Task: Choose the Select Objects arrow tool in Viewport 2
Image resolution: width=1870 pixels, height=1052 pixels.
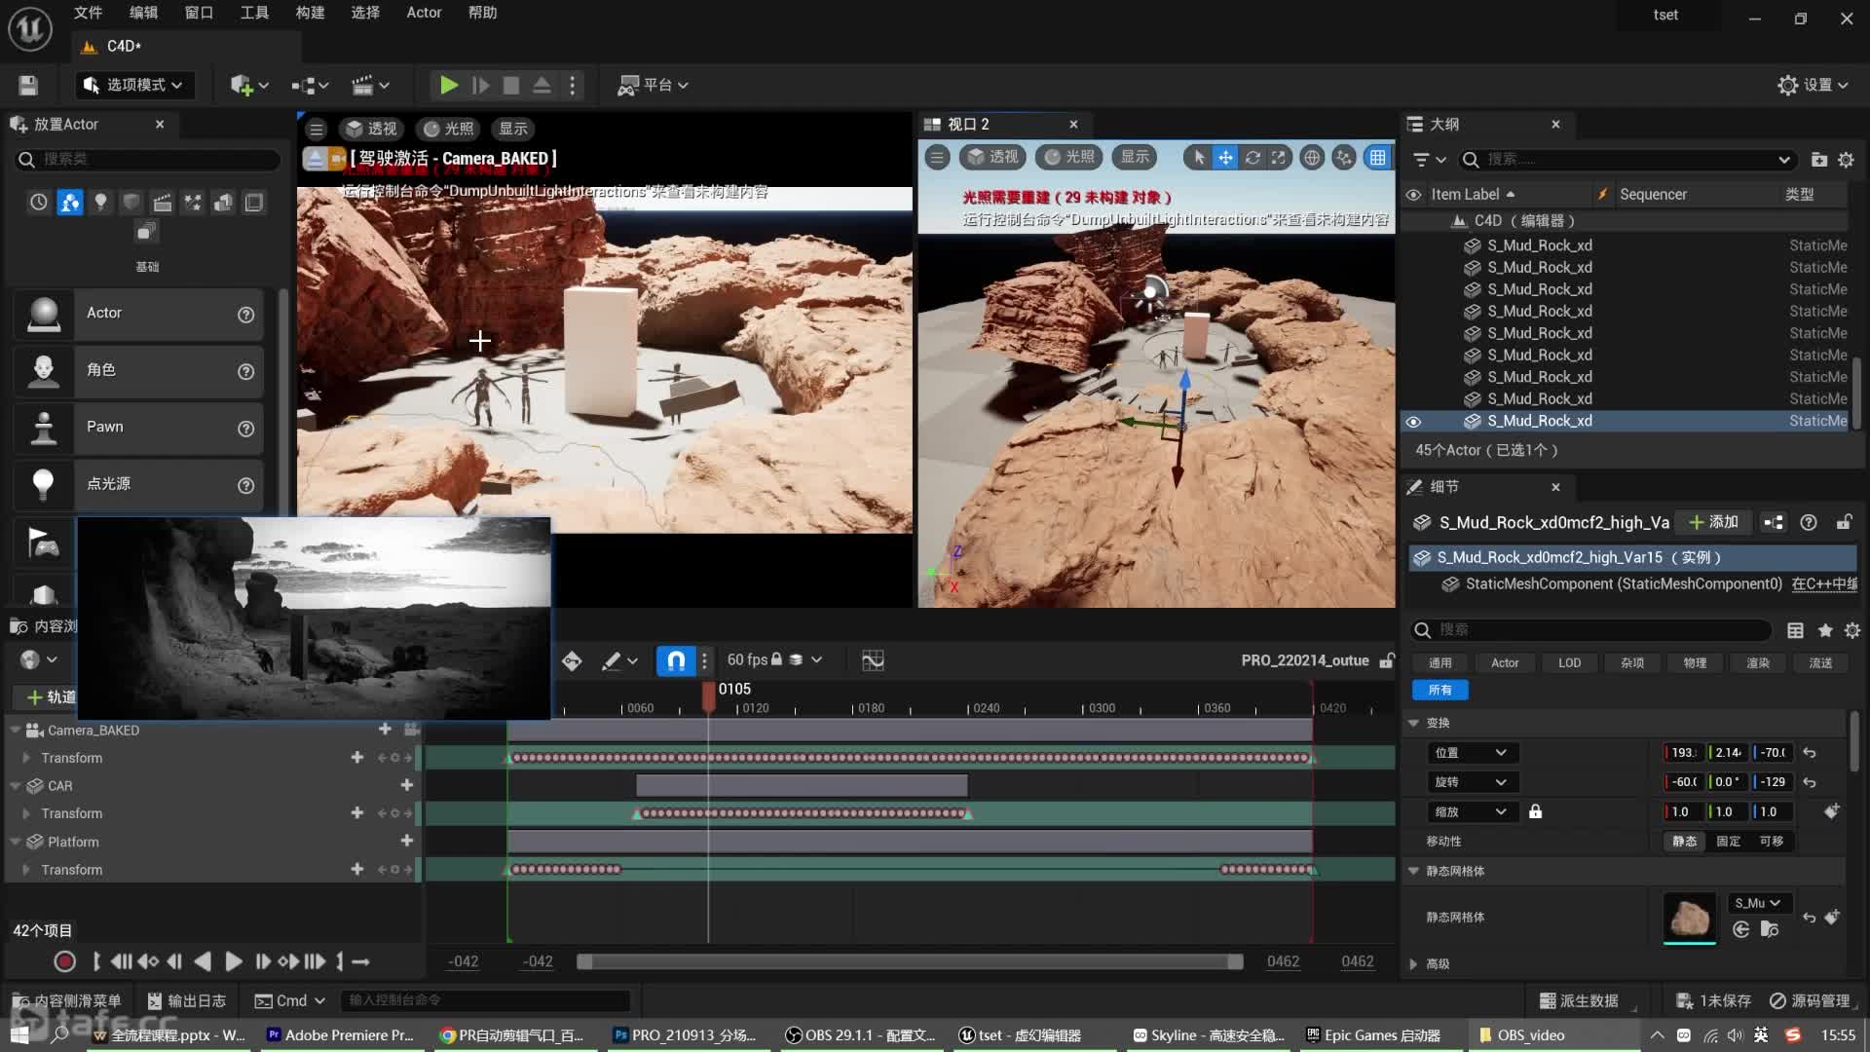Action: pos(1199,157)
